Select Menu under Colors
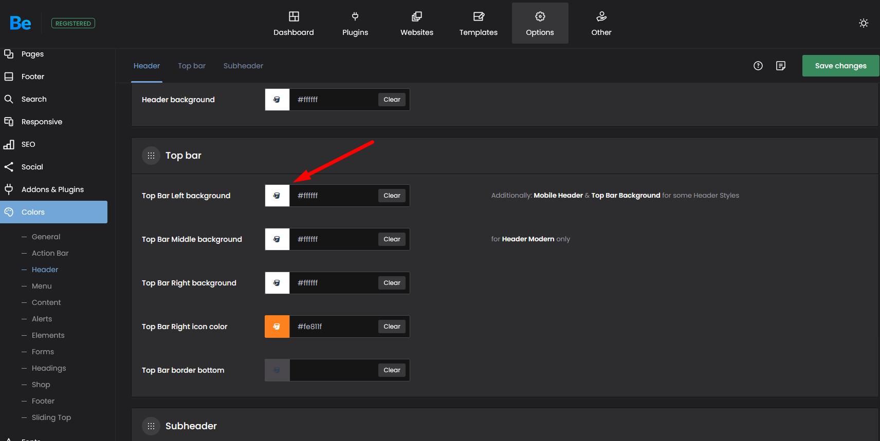This screenshot has height=441, width=880. click(42, 286)
